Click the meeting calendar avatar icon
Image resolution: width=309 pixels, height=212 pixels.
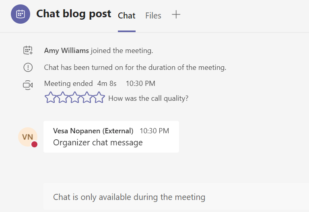point(20,14)
